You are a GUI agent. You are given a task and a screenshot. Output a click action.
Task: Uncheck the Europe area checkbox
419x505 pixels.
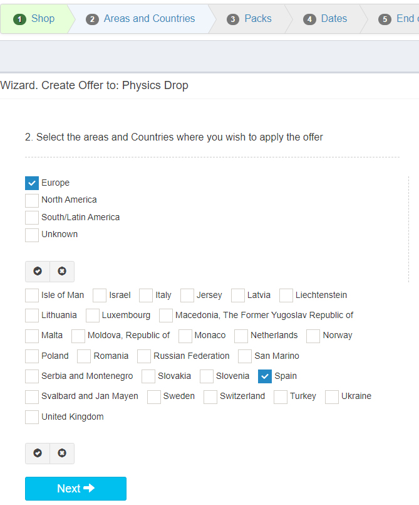[32, 183]
